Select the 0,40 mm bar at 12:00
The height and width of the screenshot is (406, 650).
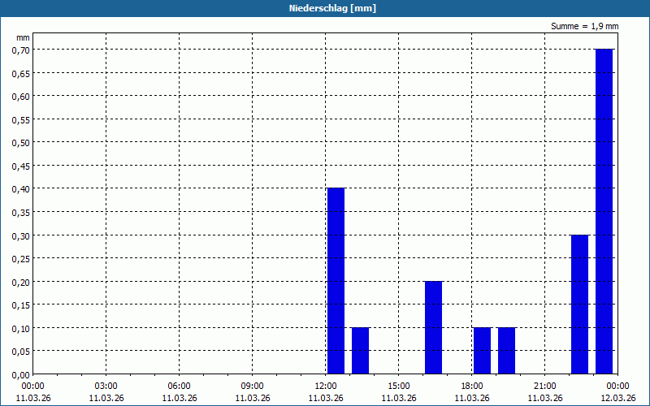336,281
